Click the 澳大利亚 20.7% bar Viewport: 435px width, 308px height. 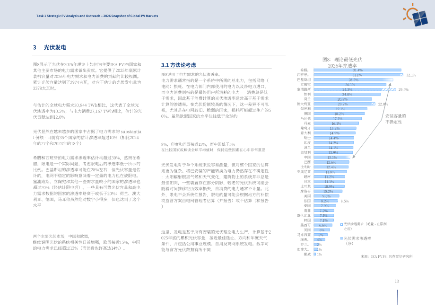click(x=343, y=104)
